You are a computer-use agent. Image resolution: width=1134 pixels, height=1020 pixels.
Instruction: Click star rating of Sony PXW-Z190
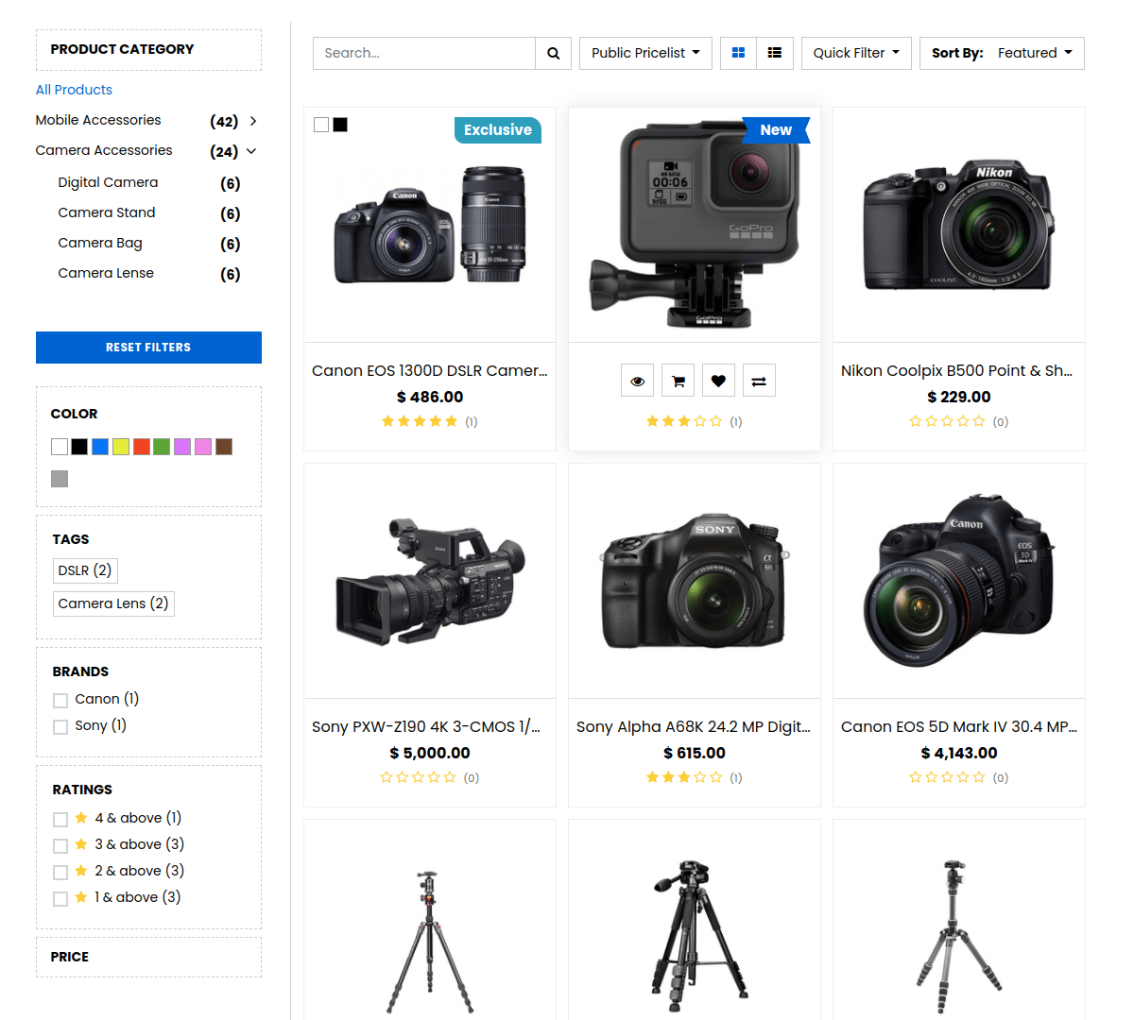(419, 777)
